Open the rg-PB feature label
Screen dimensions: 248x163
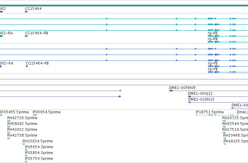[213, 69]
